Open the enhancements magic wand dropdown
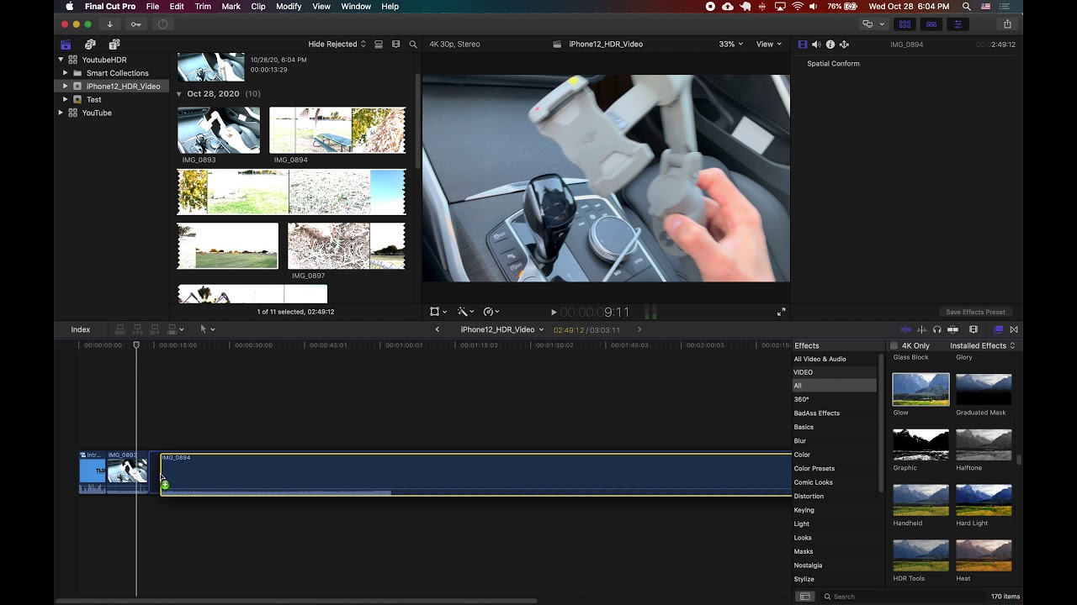This screenshot has height=605, width=1077. tap(465, 312)
